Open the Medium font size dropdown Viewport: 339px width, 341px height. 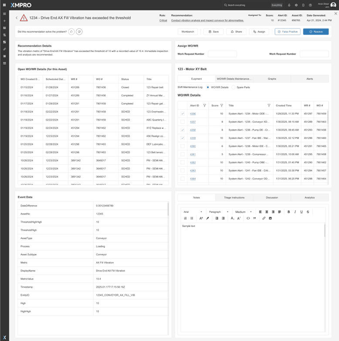pyautogui.click(x=243, y=212)
